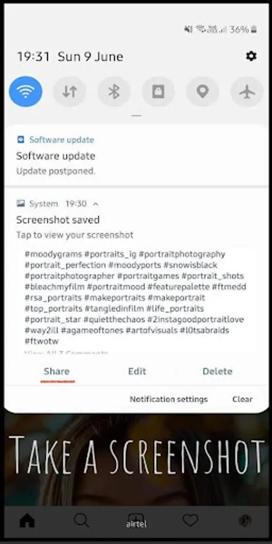272x544 pixels.
Task: Open Notification settings
Action: [x=169, y=400]
